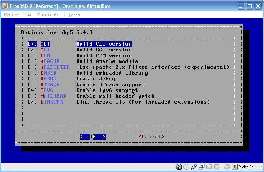Enable the AP2FILTER option checkbox

coord(32,67)
